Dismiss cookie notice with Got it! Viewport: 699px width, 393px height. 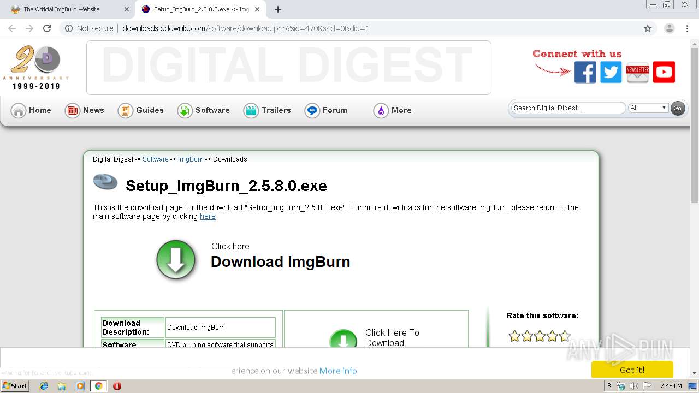632,370
